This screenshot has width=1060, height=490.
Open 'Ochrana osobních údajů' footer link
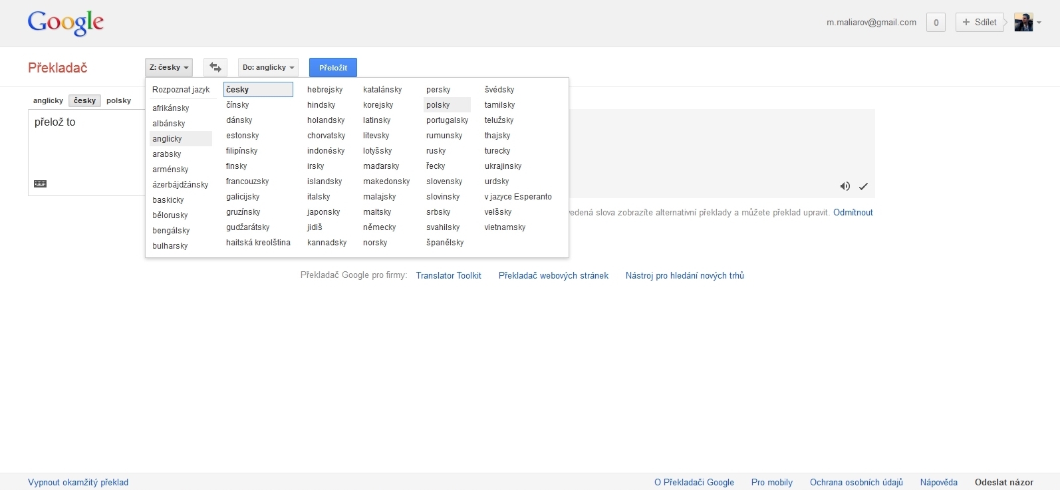point(857,483)
